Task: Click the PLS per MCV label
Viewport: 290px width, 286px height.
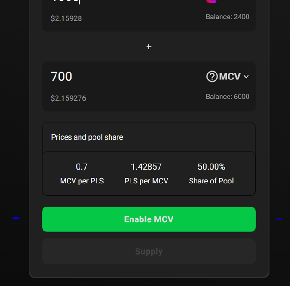Action: (146, 181)
